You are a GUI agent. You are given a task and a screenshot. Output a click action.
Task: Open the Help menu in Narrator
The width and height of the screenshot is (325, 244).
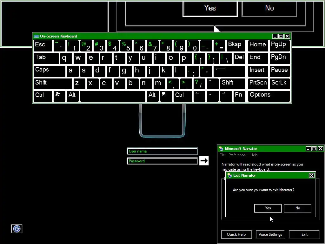(254, 155)
